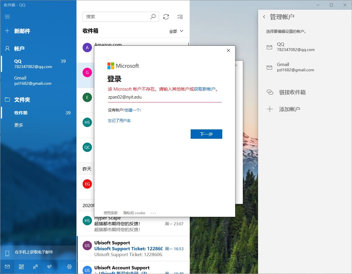The image size is (352, 274).
Task: Edit the zpan02@nyit.edu email field
Action: tap(165, 97)
